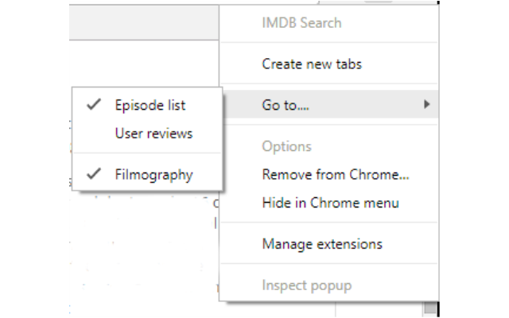Choose 'Remove from Chrome...'
Viewport: 509px width, 318px height.
coord(328,175)
